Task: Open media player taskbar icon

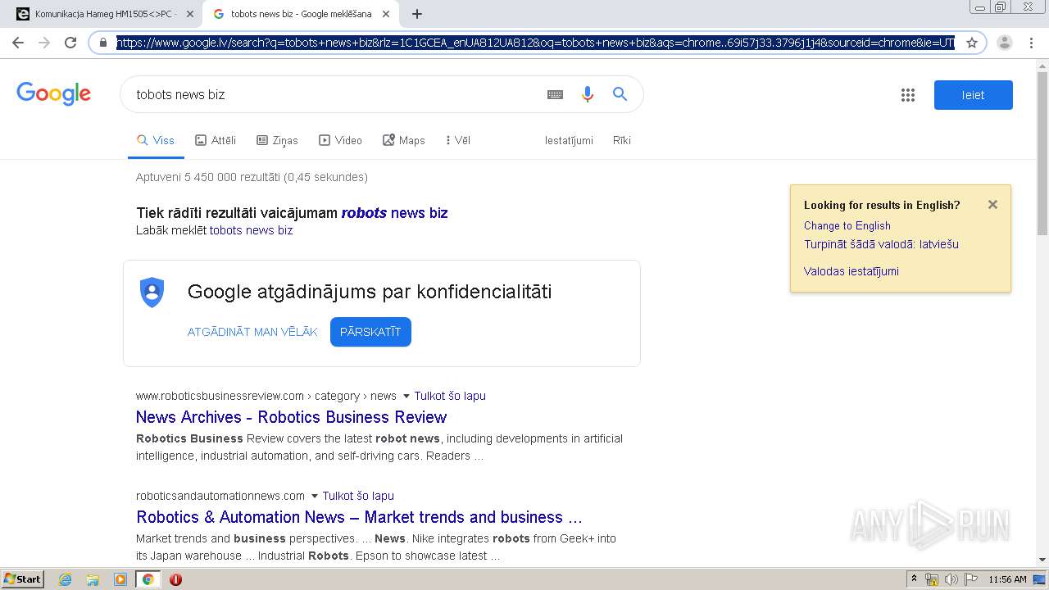Action: point(120,579)
